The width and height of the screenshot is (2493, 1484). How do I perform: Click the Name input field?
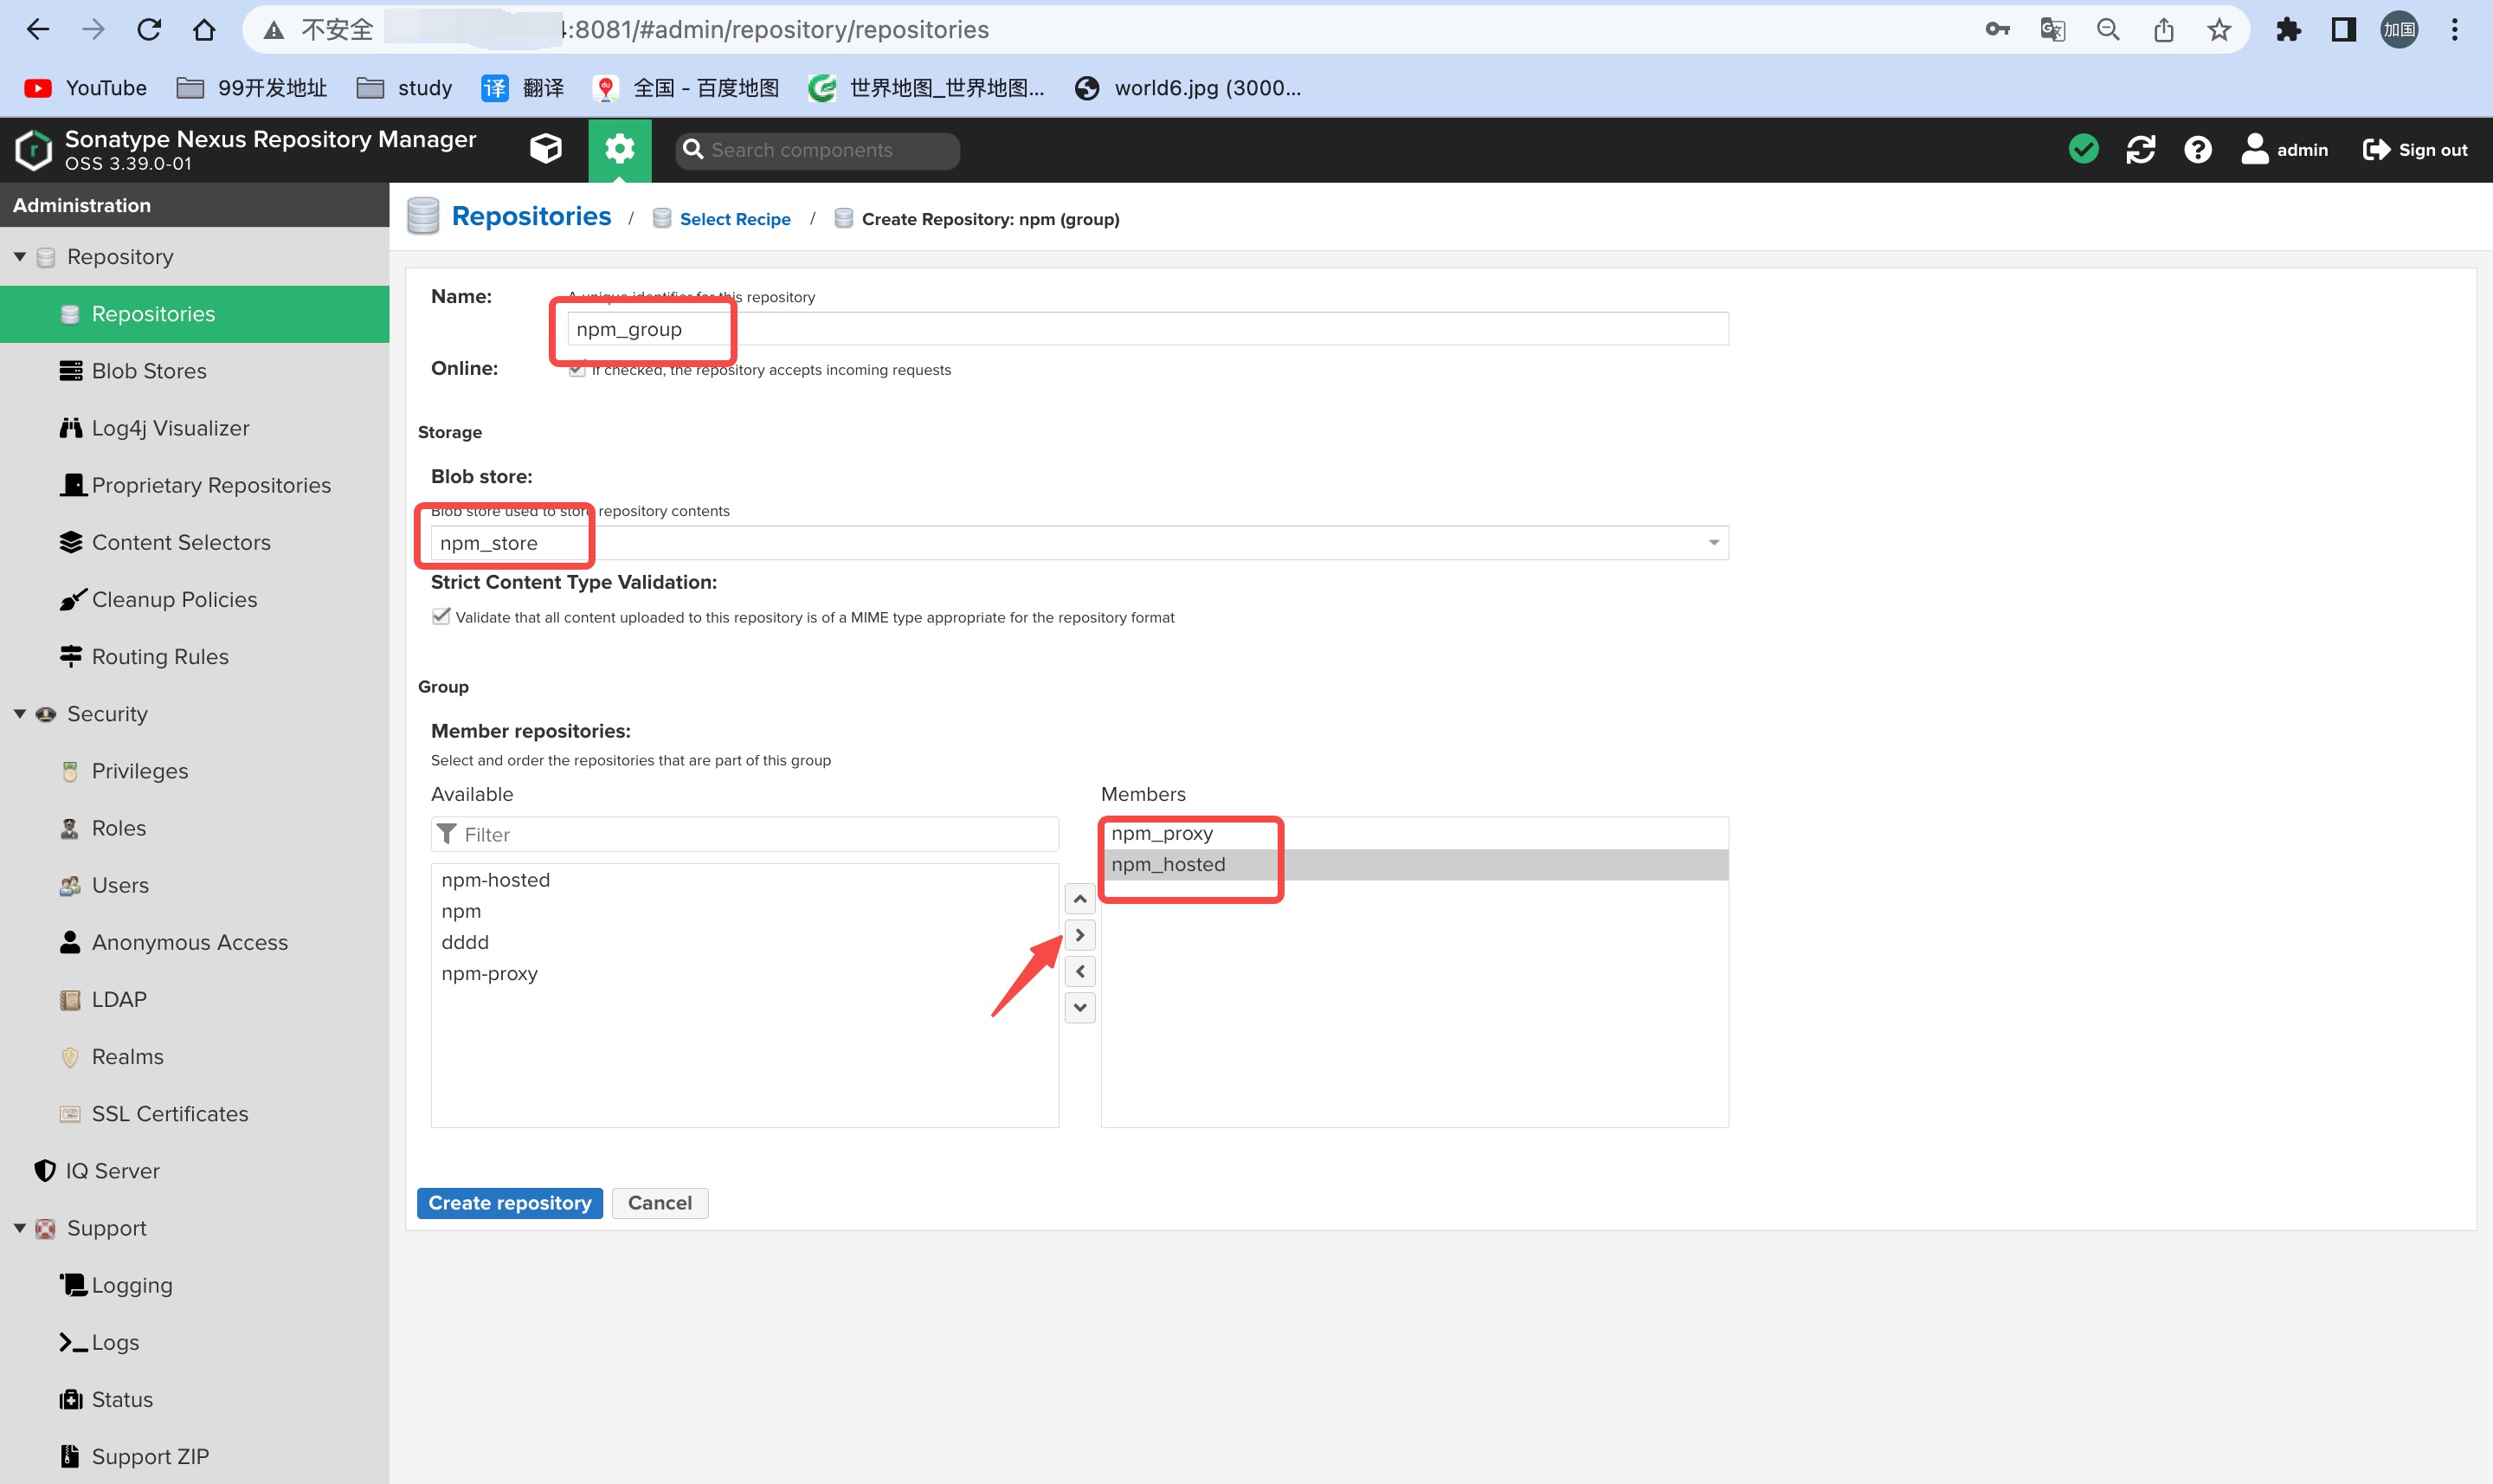pyautogui.click(x=1148, y=329)
